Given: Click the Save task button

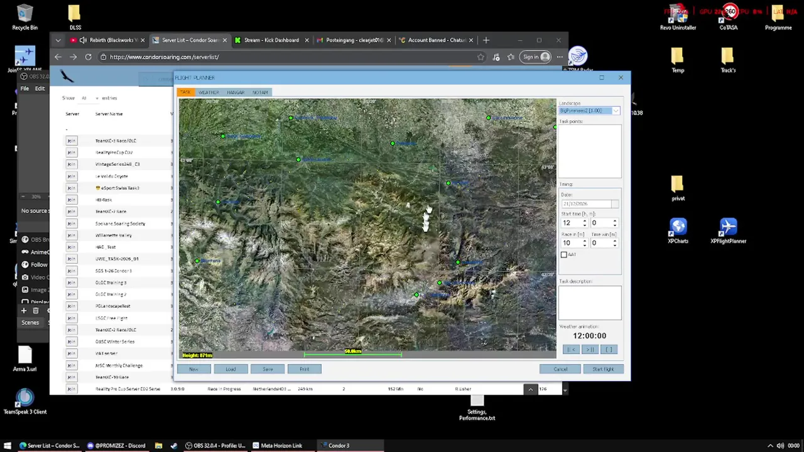Looking at the screenshot, I should pyautogui.click(x=268, y=369).
